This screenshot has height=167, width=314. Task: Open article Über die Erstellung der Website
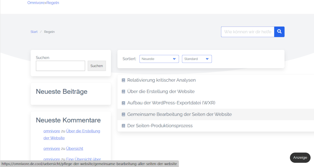pos(161,92)
